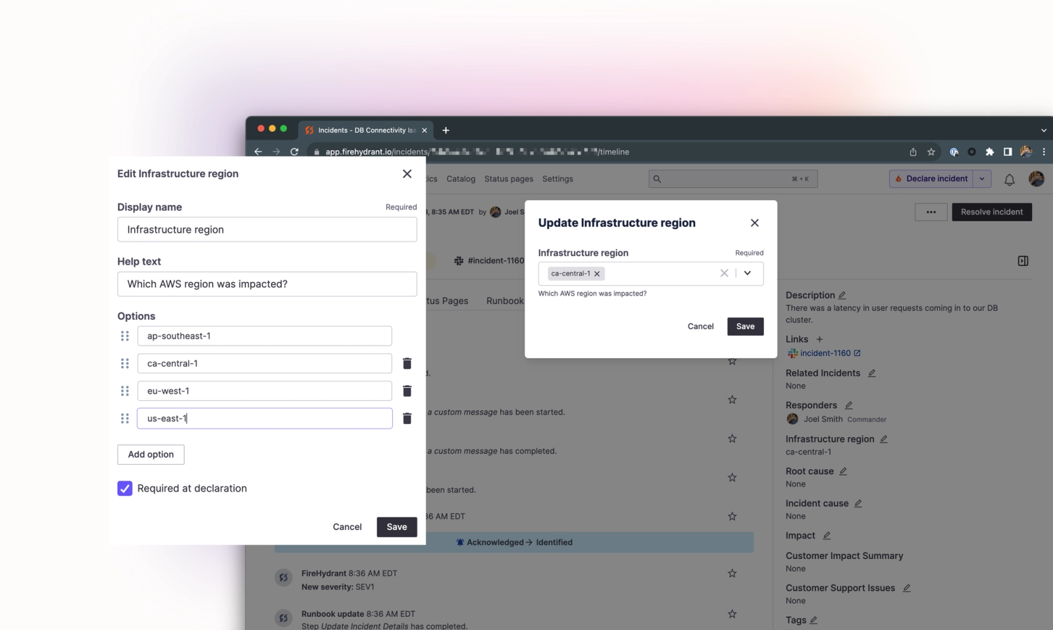Image resolution: width=1053 pixels, height=630 pixels.
Task: Save the Edit Infrastructure region panel
Action: (x=397, y=527)
